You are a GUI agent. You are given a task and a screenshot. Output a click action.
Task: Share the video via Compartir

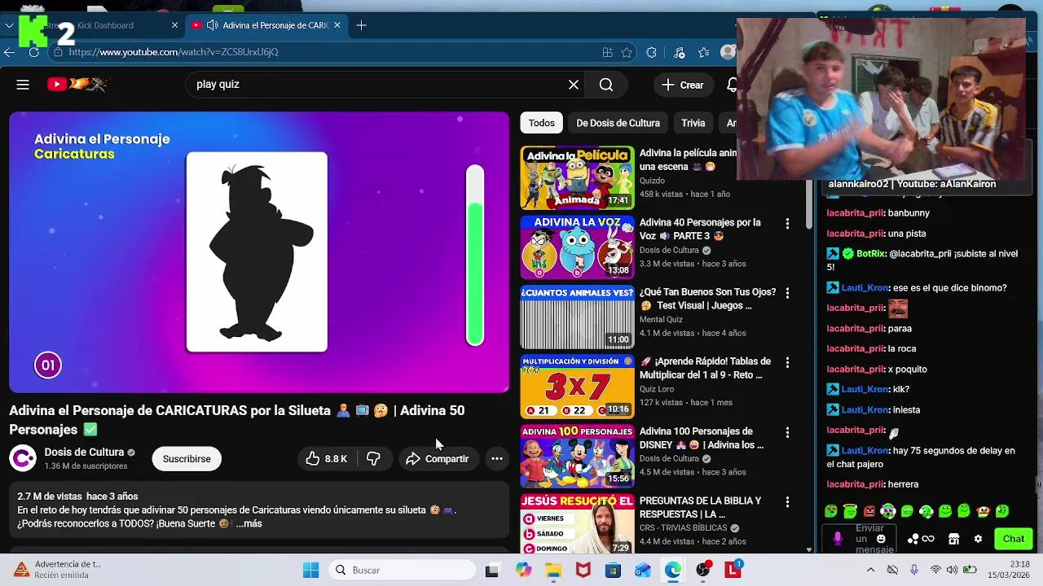coord(438,459)
